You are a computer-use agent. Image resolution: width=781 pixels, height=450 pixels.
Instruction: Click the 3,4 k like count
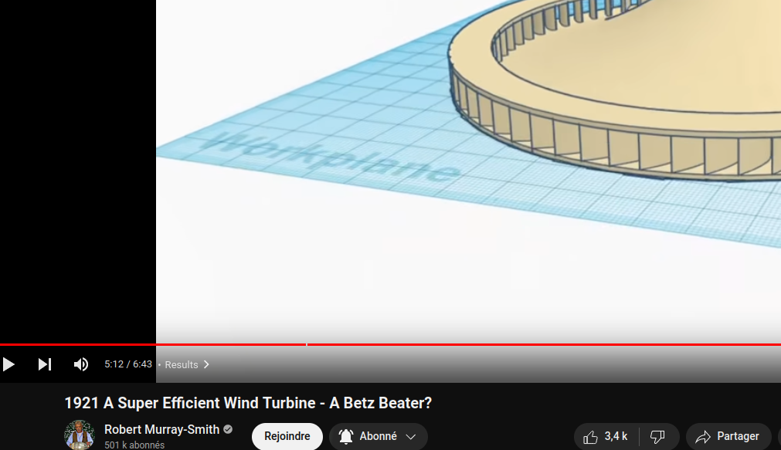click(x=616, y=436)
